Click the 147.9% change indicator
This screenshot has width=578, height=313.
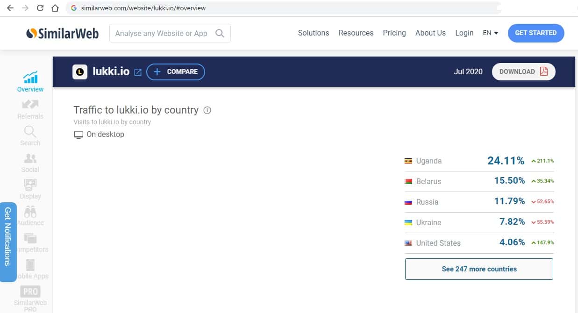(542, 243)
